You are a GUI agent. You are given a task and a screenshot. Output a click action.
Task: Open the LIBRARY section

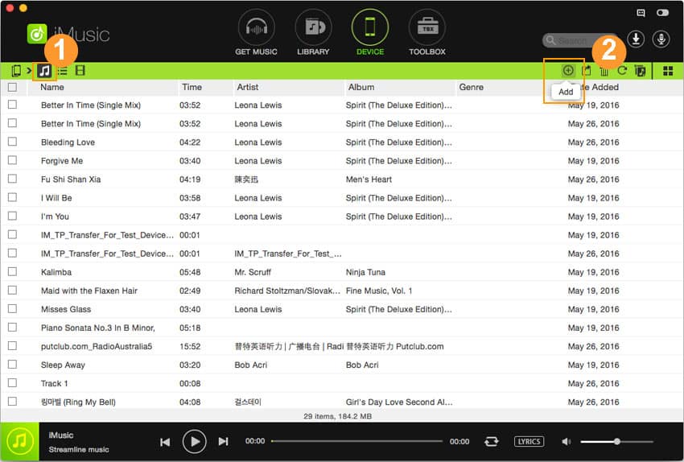[x=313, y=33]
